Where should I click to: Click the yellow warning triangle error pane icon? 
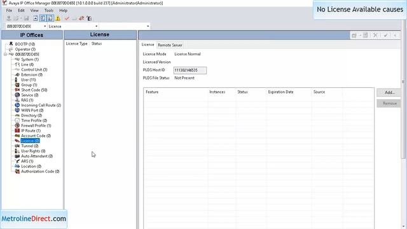tap(58, 18)
